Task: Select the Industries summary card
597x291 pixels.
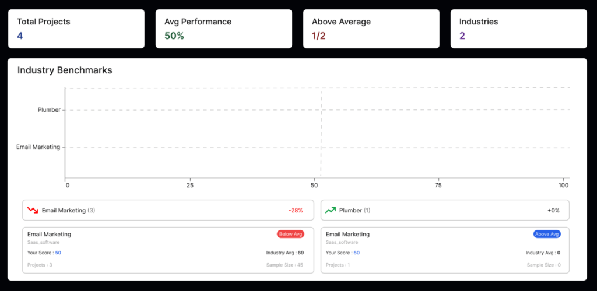Action: (x=518, y=29)
